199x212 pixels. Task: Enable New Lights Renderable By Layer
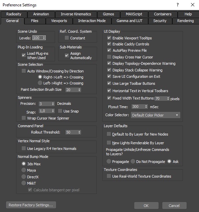[109, 143]
